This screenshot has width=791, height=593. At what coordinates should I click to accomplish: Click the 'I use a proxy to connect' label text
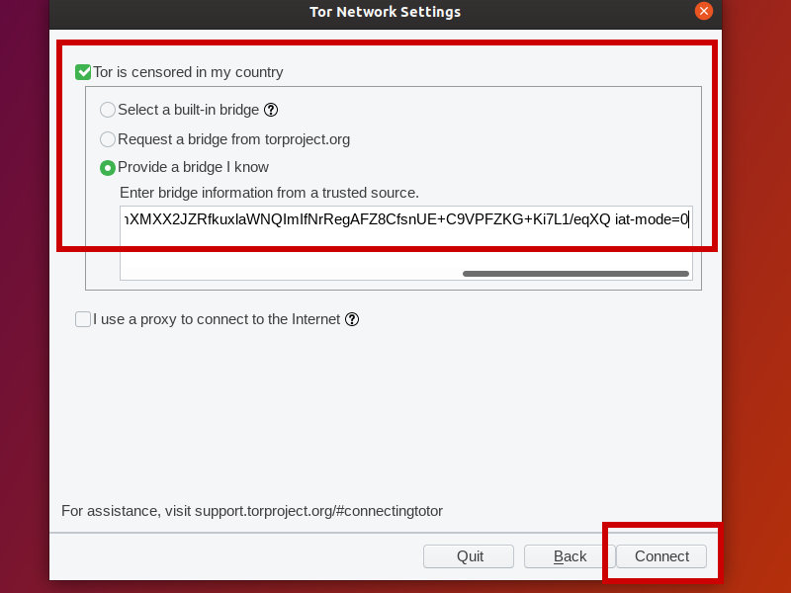click(217, 319)
